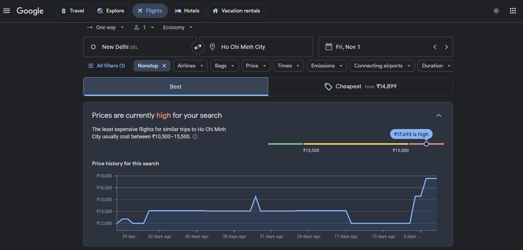Screen dimensions: 523x250
Task: Remove the Nonstop filter
Action: pos(164,66)
